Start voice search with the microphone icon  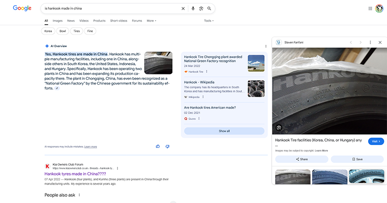pyautogui.click(x=193, y=8)
